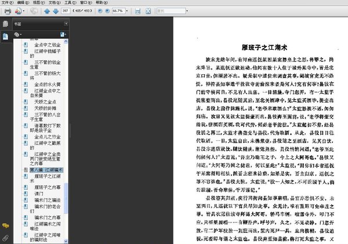Select bookmark 江湖金点中之自来簧
348x244 pixels.
coord(45,93)
